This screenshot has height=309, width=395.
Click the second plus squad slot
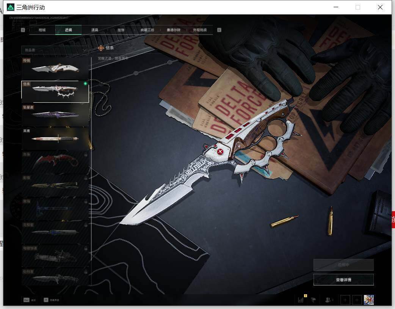(357, 300)
